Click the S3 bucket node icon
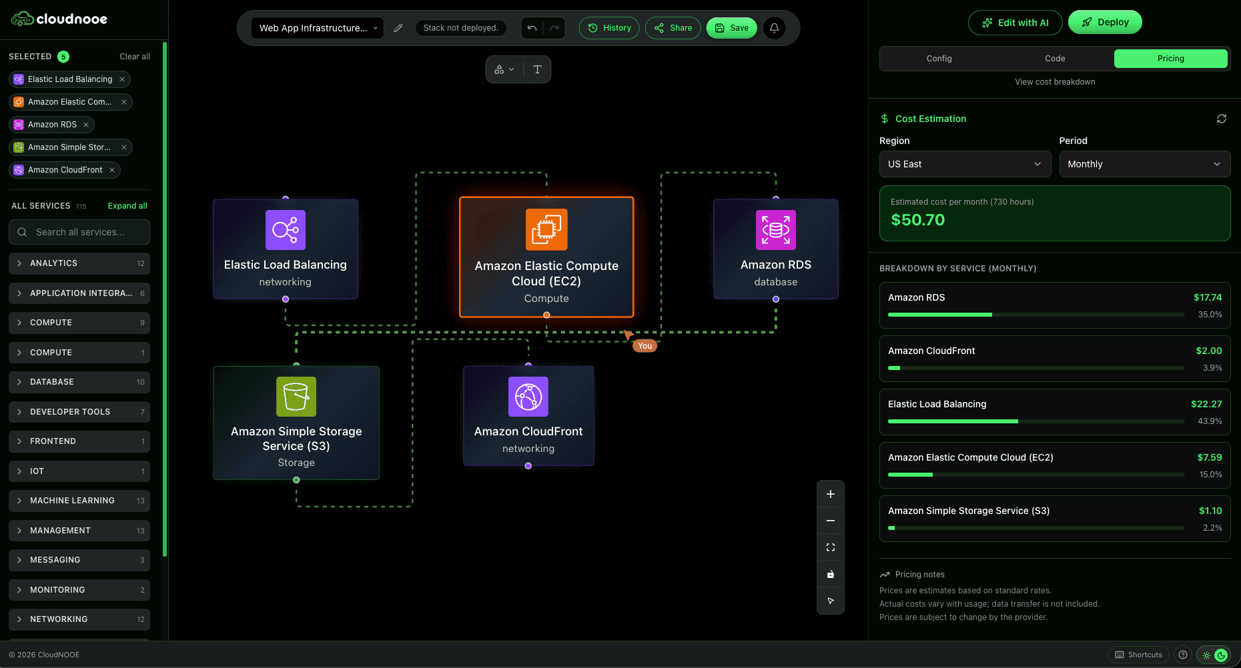This screenshot has width=1241, height=668. (x=296, y=397)
